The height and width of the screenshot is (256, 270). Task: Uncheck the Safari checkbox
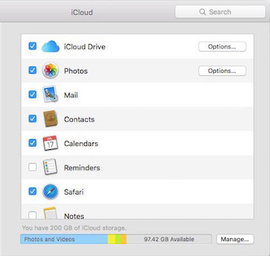click(x=32, y=191)
